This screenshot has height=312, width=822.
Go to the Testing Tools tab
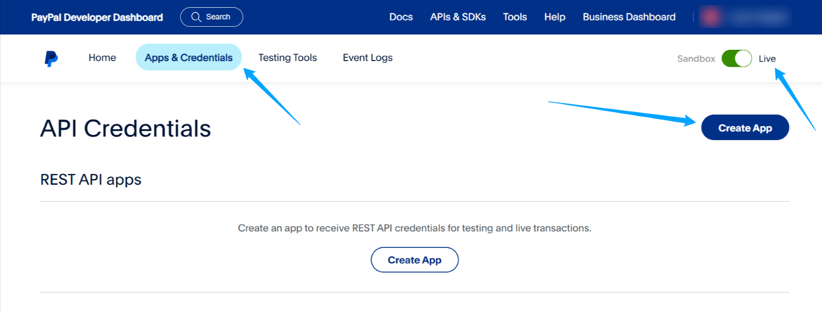[x=287, y=57]
